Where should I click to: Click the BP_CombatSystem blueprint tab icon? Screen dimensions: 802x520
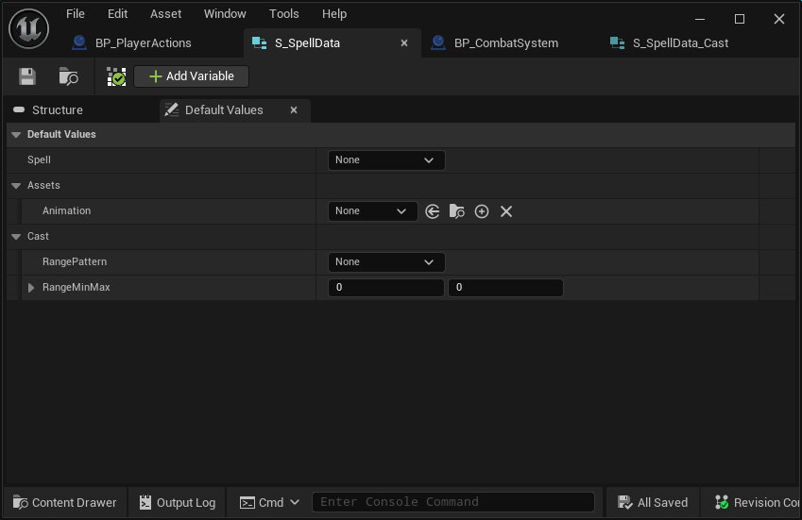[437, 42]
